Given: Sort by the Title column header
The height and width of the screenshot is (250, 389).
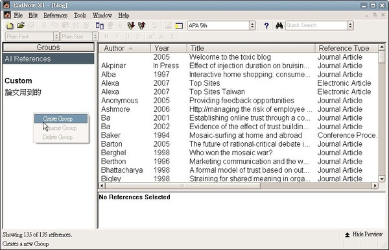Looking at the screenshot, I should (x=251, y=48).
